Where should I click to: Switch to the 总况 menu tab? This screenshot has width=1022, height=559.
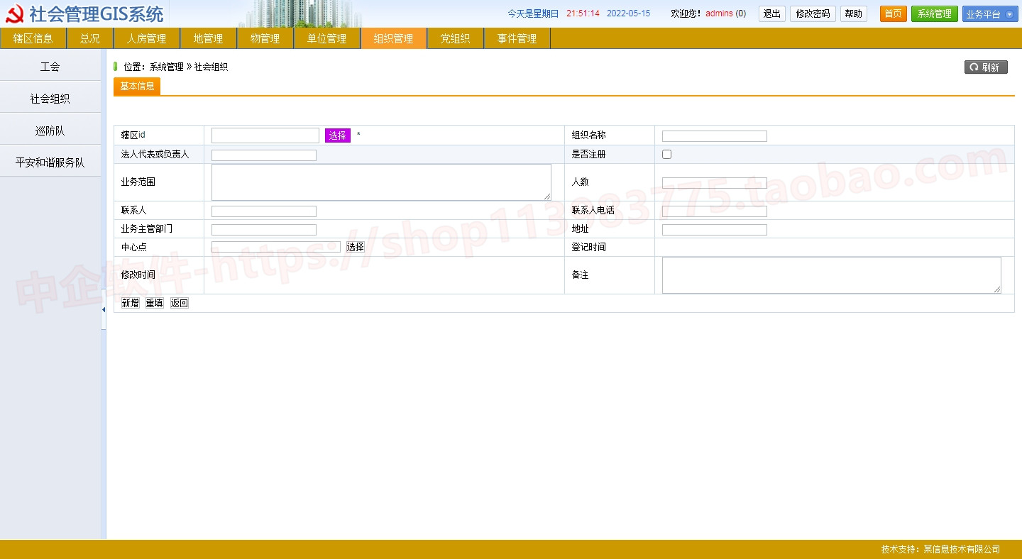pyautogui.click(x=90, y=38)
